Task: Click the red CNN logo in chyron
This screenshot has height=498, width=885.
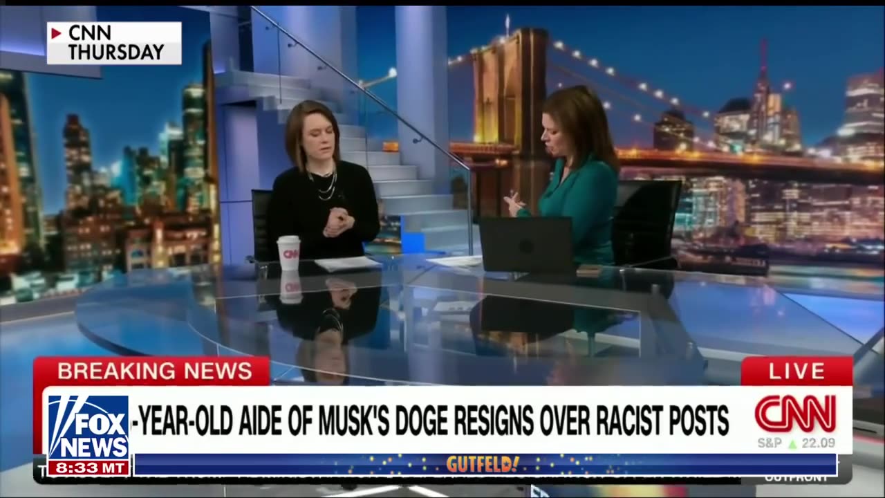Action: point(795,414)
